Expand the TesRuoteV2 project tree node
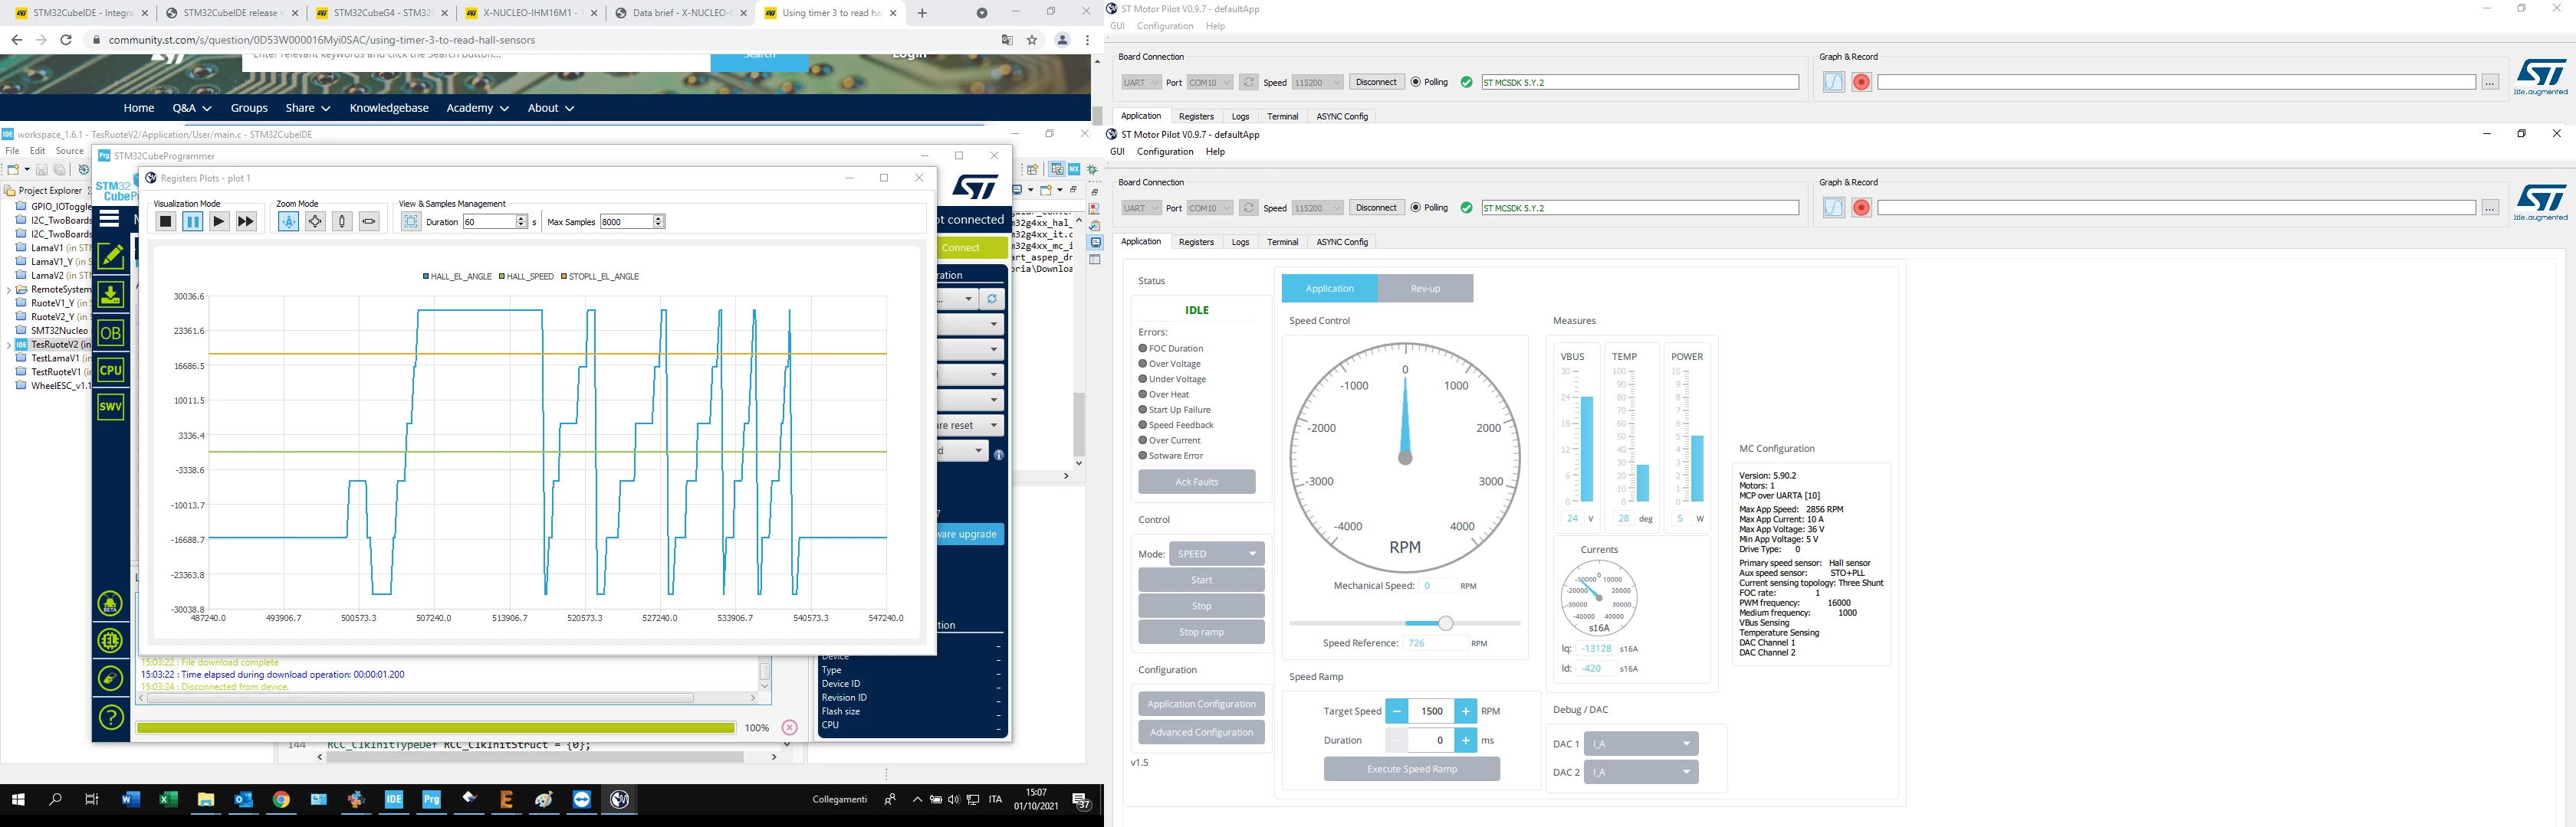Viewport: 2576px width, 827px height. click(x=9, y=345)
